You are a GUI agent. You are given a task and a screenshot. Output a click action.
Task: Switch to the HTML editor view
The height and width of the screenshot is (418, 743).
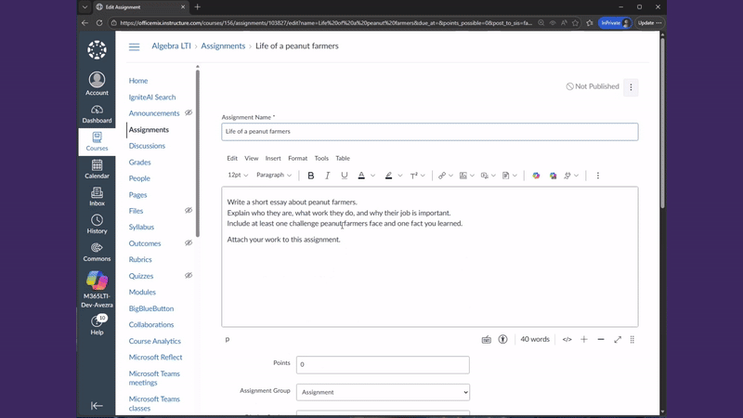pyautogui.click(x=567, y=339)
